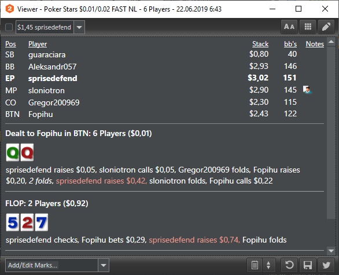Select player Fopihu in the table
Image resolution: width=339 pixels, height=275 pixels.
point(40,114)
